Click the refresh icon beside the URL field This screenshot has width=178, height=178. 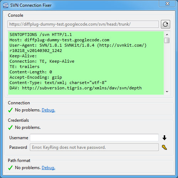click(166, 24)
